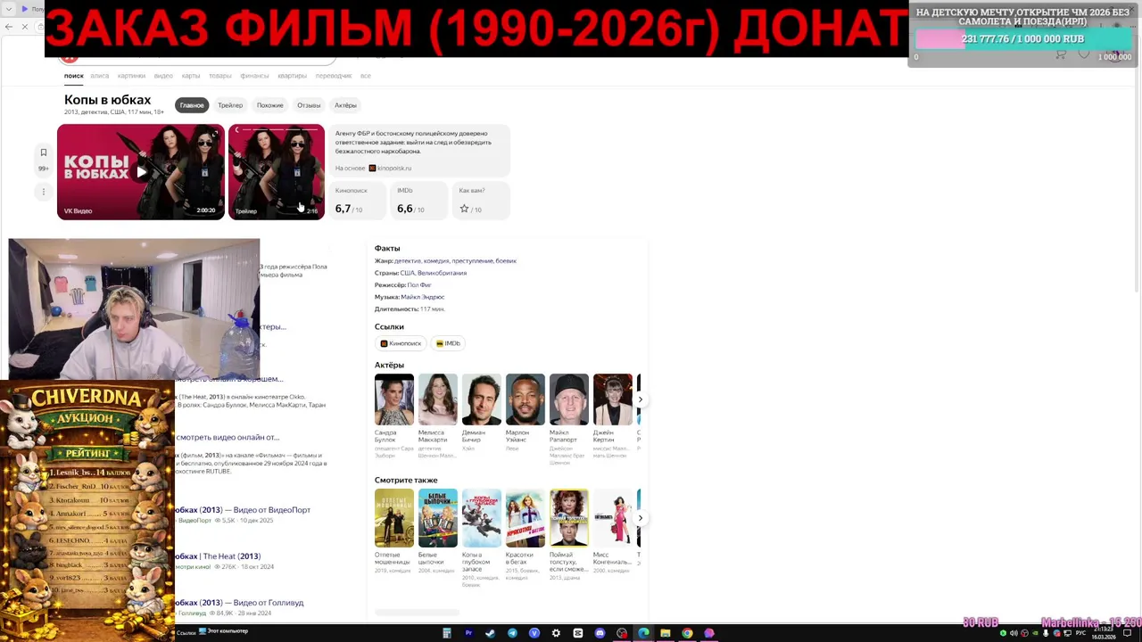Switch to Microsoft Edge in taskbar

point(643,633)
